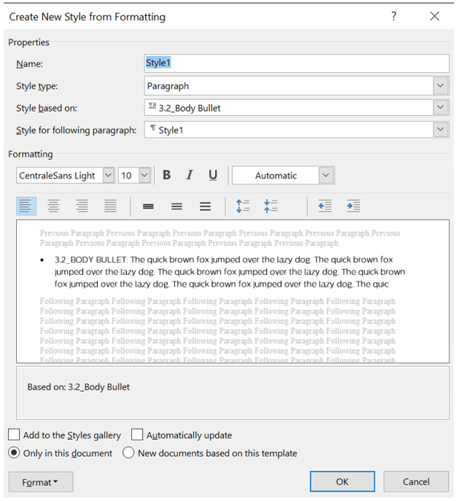Check the Automatically update box
The width and height of the screenshot is (457, 501).
click(137, 435)
